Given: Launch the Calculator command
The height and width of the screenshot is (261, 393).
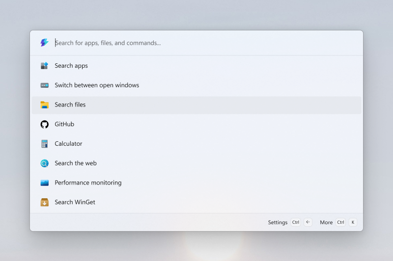Looking at the screenshot, I should coord(196,144).
